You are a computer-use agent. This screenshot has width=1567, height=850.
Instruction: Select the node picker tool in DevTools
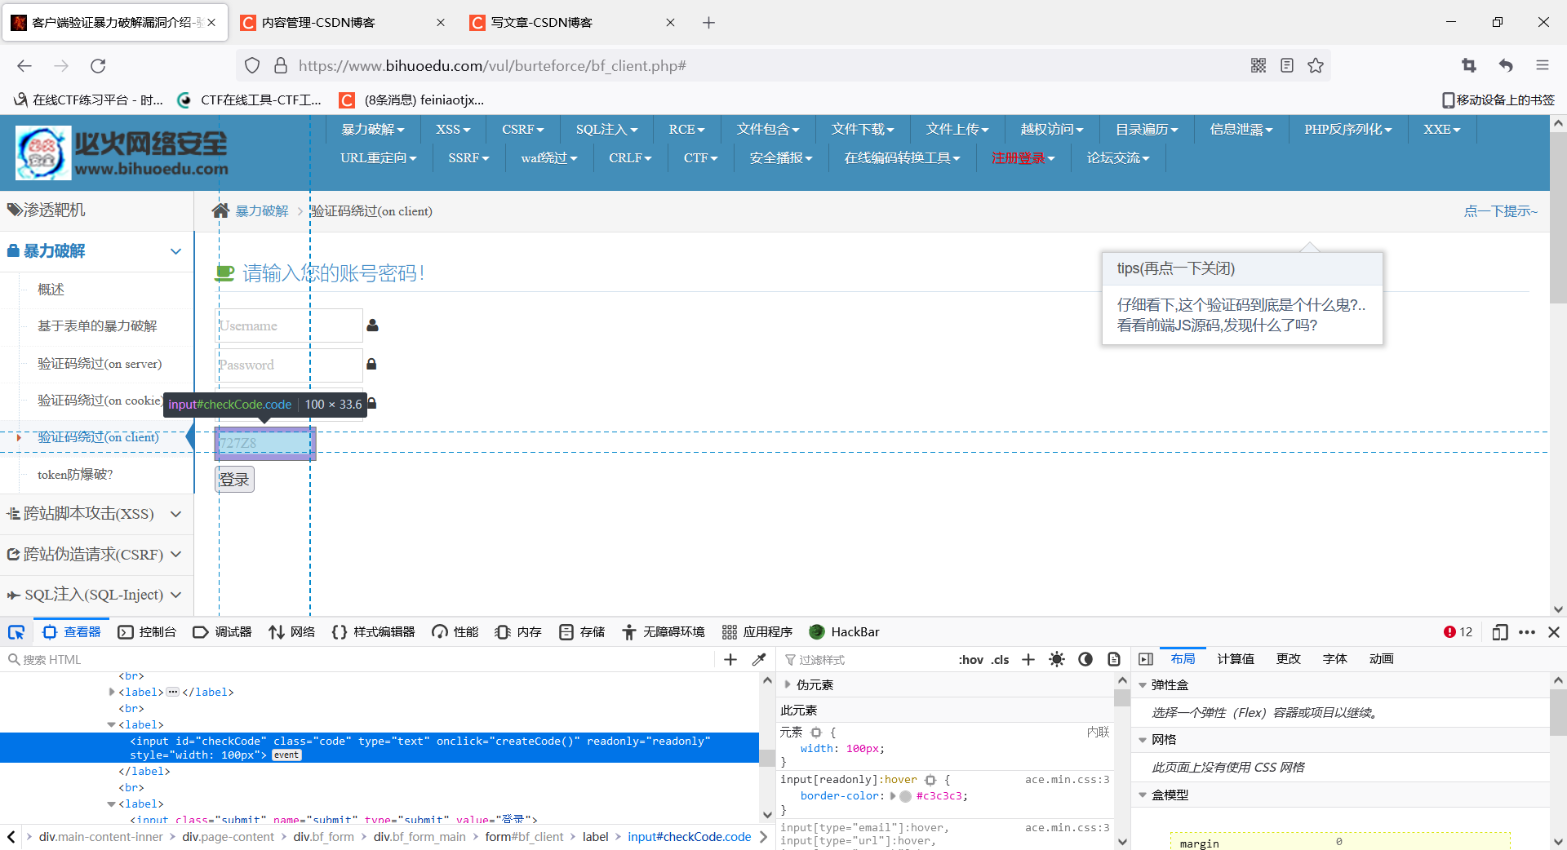(16, 632)
